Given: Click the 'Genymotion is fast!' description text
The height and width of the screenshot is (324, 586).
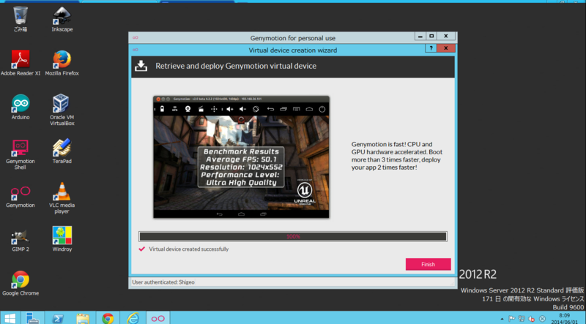Looking at the screenshot, I should (x=396, y=156).
